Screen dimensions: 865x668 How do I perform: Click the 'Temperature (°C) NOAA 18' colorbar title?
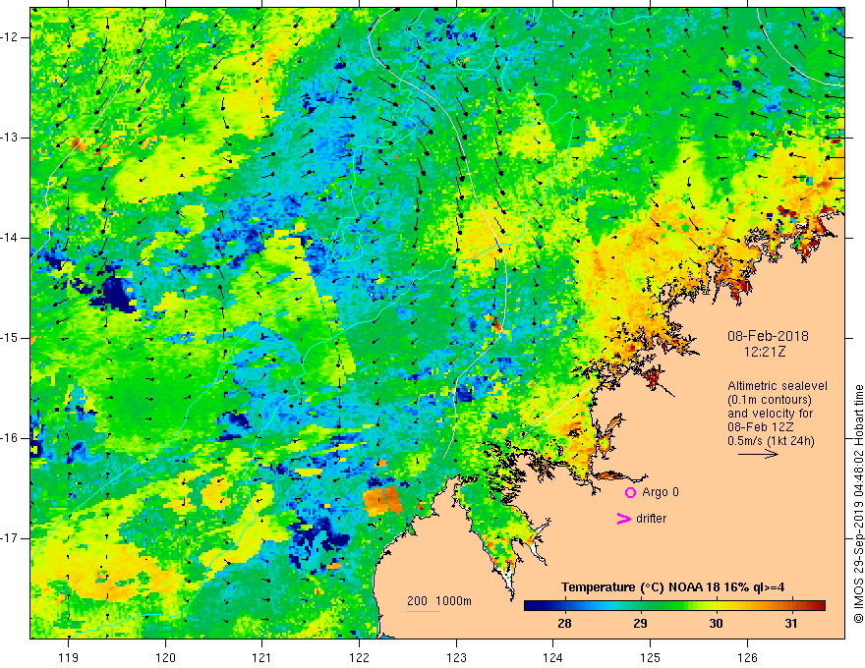pos(632,587)
